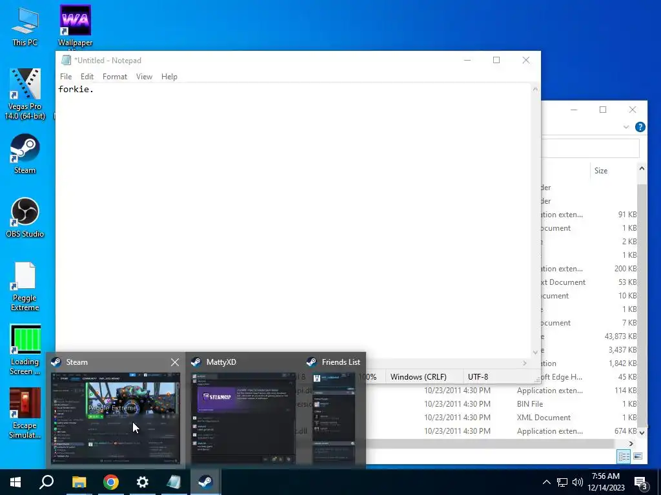This screenshot has height=495, width=661.
Task: Open taskbar Search magnifier
Action: click(46, 482)
